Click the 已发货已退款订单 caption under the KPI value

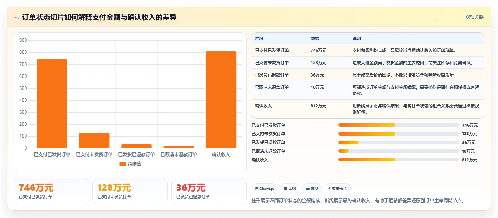point(193,197)
